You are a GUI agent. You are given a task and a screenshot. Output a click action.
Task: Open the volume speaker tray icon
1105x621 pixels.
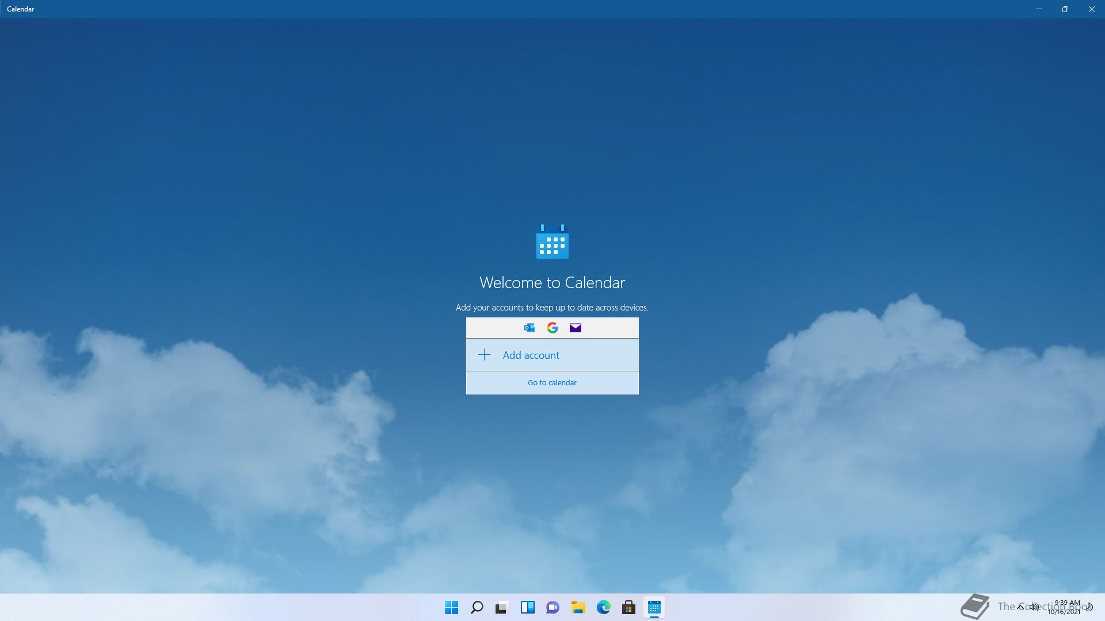pyautogui.click(x=1034, y=607)
